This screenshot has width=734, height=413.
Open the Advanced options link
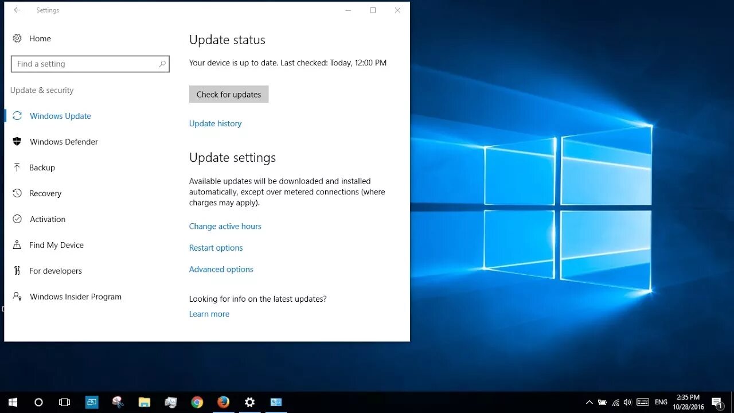point(221,269)
